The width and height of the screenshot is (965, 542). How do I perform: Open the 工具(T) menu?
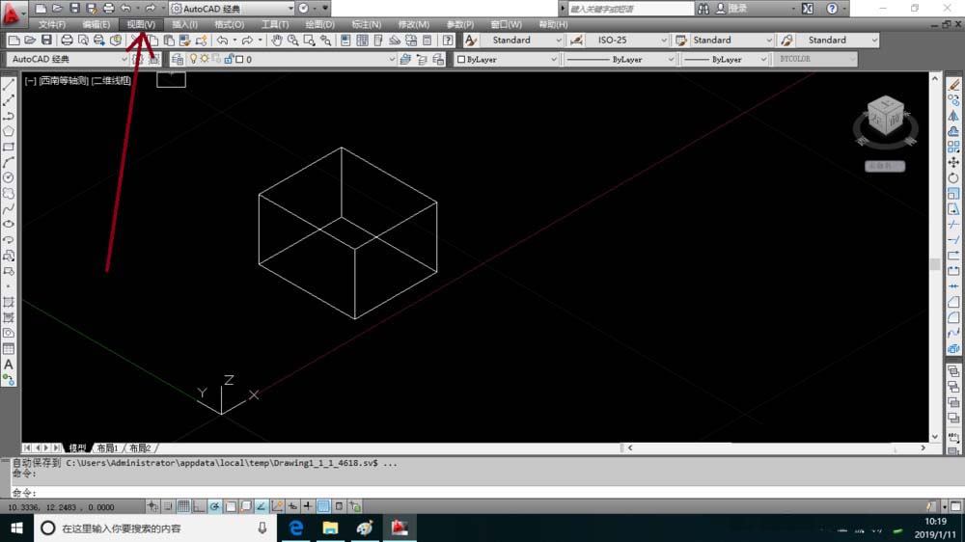click(x=274, y=24)
